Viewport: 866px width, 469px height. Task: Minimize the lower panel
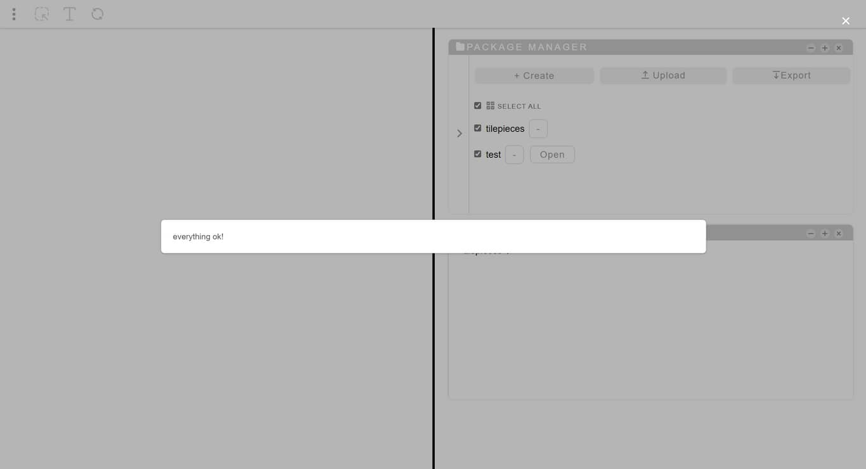point(811,234)
